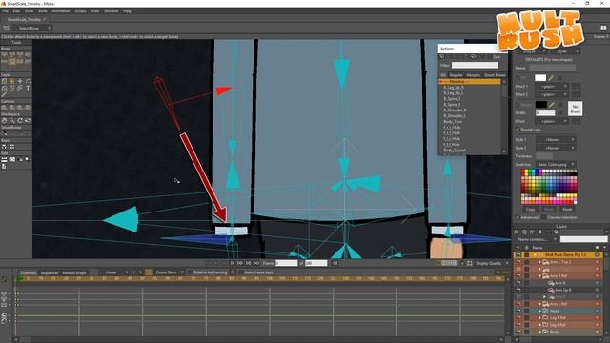This screenshot has width=610, height=343.
Task: Open the Swatches Basic Colors dropdown
Action: click(x=556, y=165)
